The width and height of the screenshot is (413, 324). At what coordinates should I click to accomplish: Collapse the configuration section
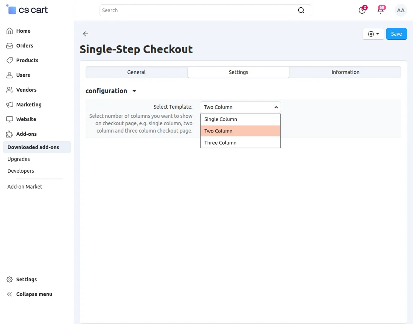point(134,91)
